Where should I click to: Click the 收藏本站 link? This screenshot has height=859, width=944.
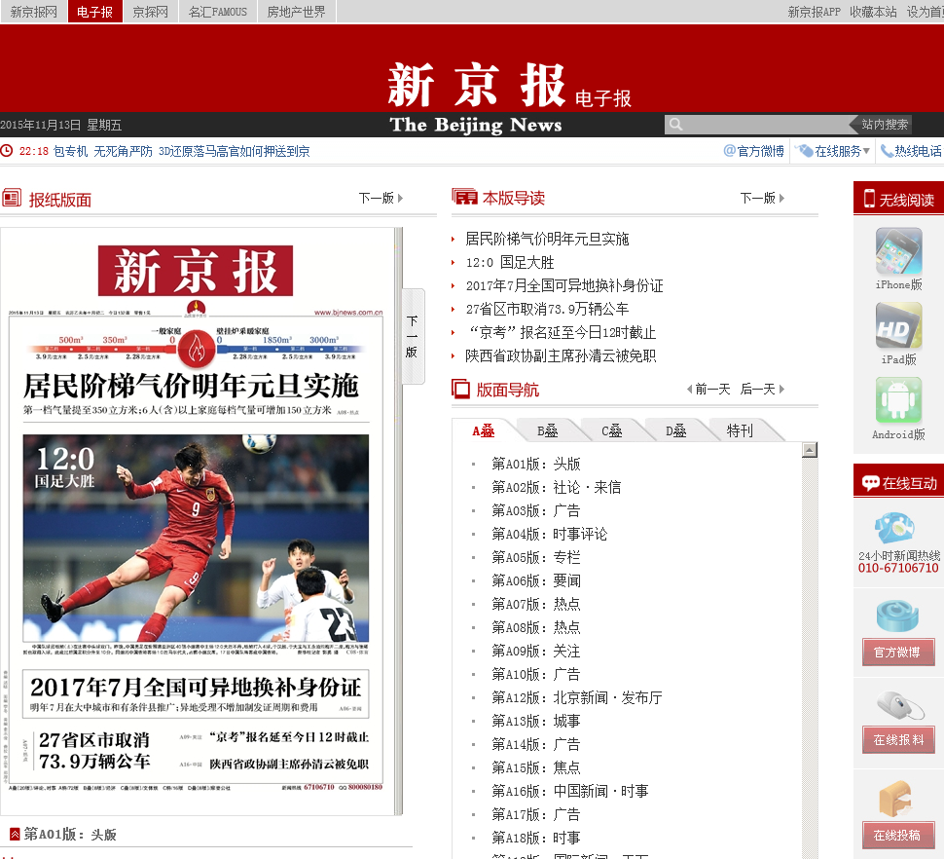(x=873, y=12)
